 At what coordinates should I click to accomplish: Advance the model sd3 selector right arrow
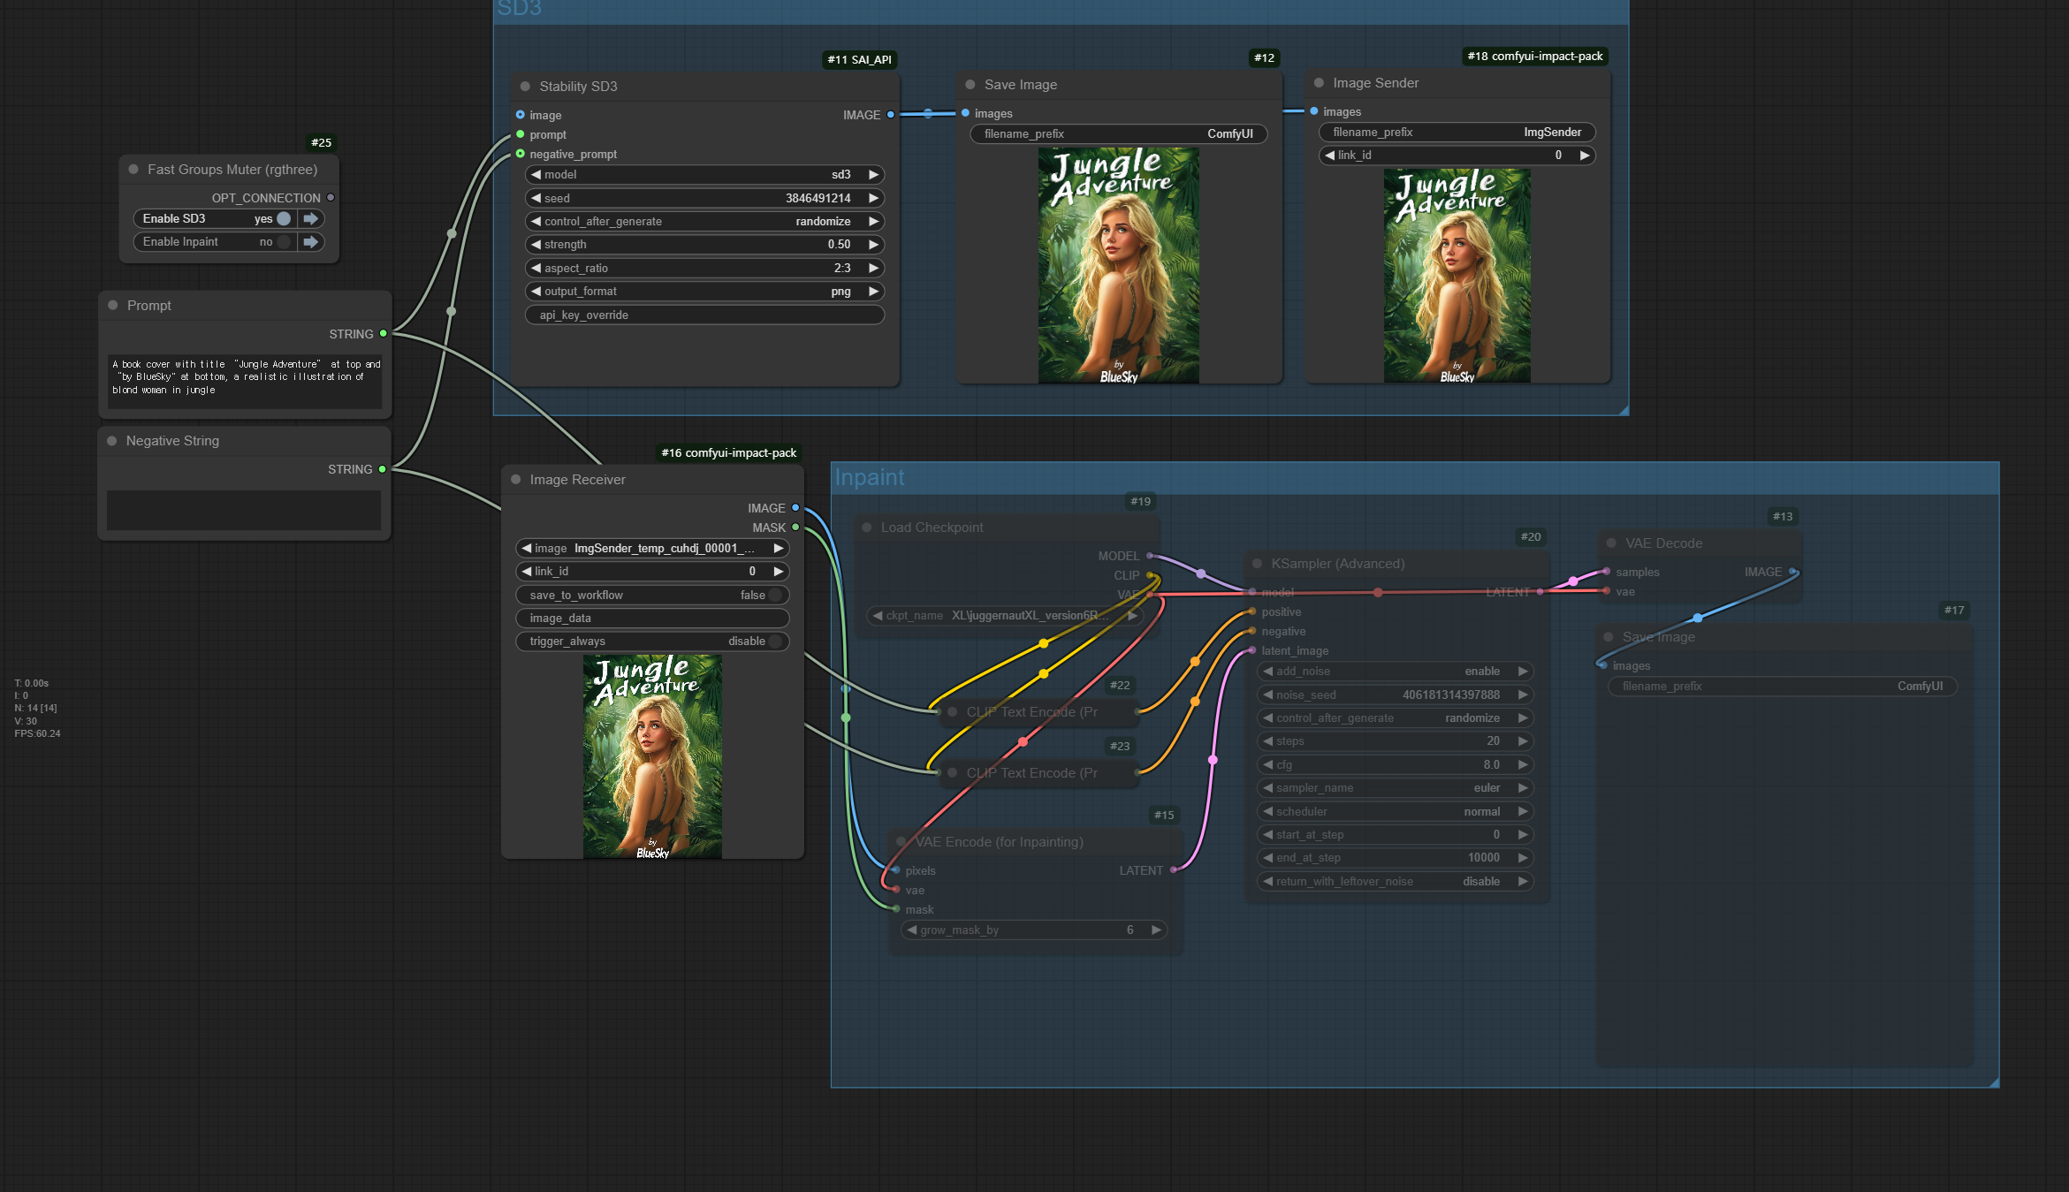tap(873, 175)
